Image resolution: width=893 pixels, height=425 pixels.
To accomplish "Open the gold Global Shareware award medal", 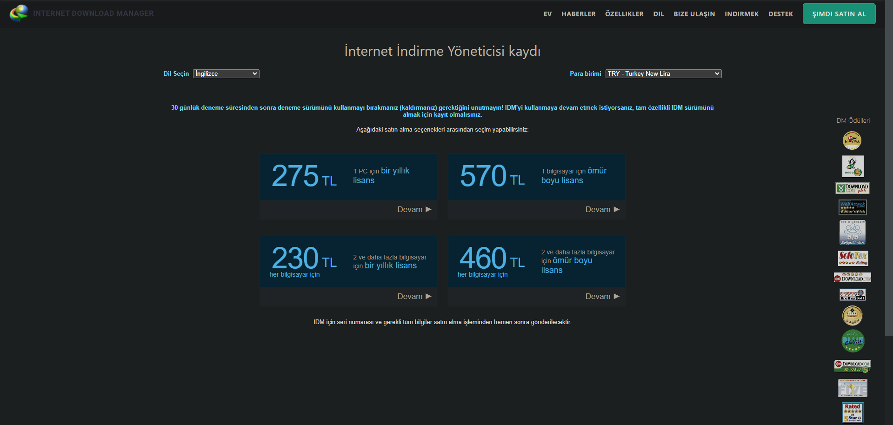I will coord(853,316).
